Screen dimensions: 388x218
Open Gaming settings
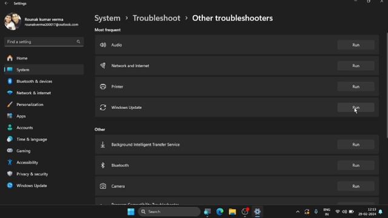click(44, 151)
